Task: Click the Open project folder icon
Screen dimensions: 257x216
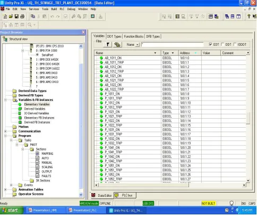Action: click(x=11, y=16)
